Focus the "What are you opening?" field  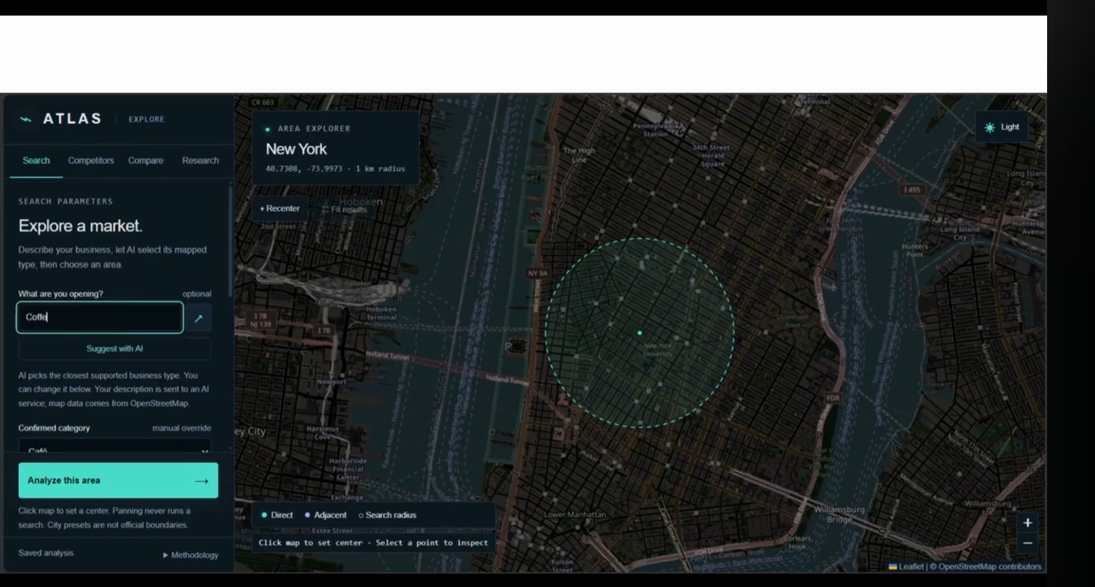coord(100,317)
